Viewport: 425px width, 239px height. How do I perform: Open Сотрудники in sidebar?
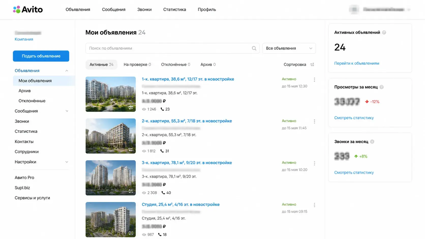click(27, 152)
